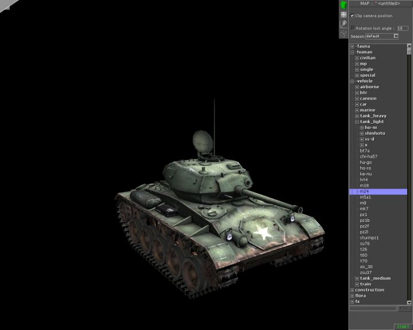
Task: Click the rotation lock angle value field
Action: [x=403, y=27]
